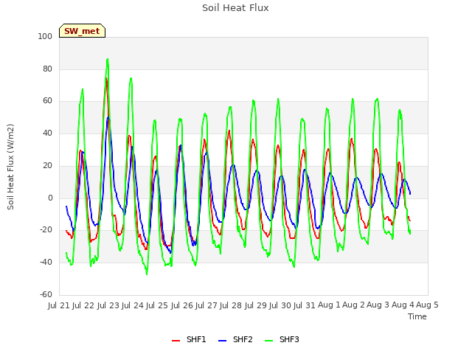Screen dimensions: 472x354
Task: Click the highest green SHF3 peak near Jul 23
Action: click(x=108, y=59)
